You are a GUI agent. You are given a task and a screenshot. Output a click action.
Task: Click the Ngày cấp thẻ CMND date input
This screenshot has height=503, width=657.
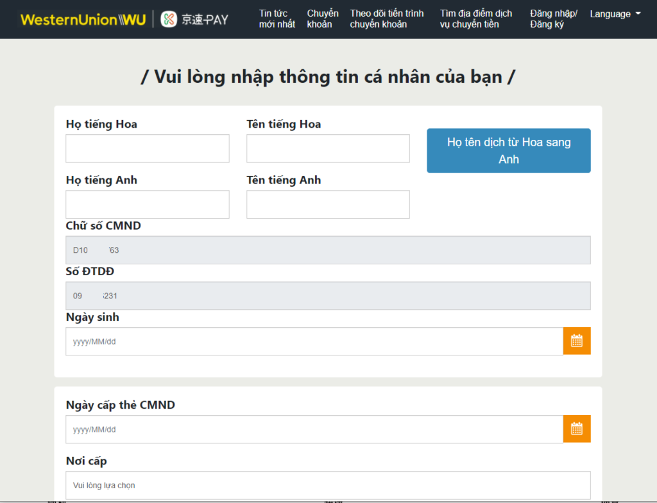(314, 429)
